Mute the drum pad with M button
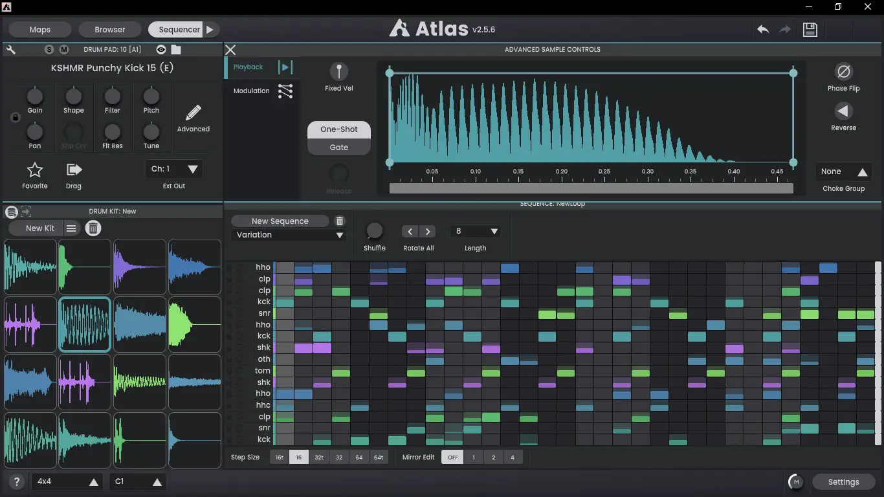 pyautogui.click(x=64, y=50)
